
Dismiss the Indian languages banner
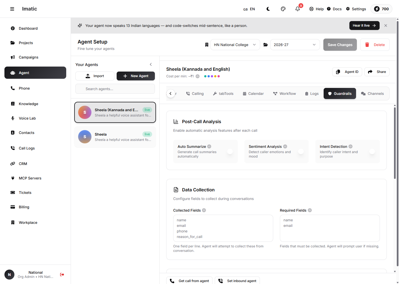point(386,26)
